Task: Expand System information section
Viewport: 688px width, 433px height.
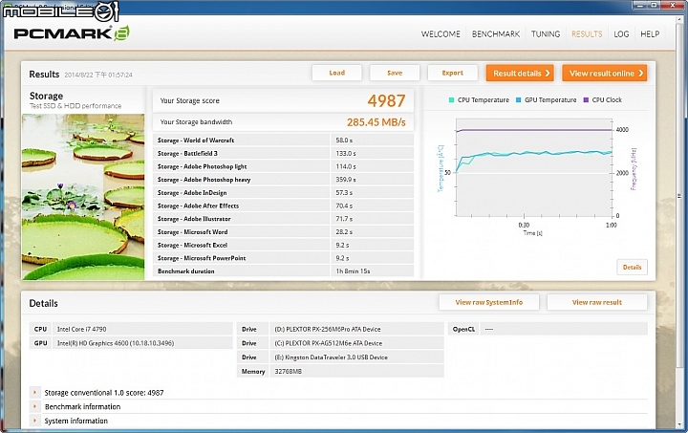Action: [34, 421]
